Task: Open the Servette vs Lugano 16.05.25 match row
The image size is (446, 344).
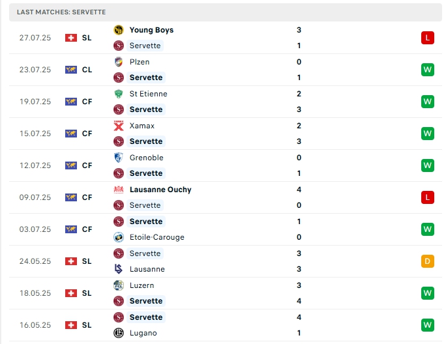Action: (x=225, y=325)
